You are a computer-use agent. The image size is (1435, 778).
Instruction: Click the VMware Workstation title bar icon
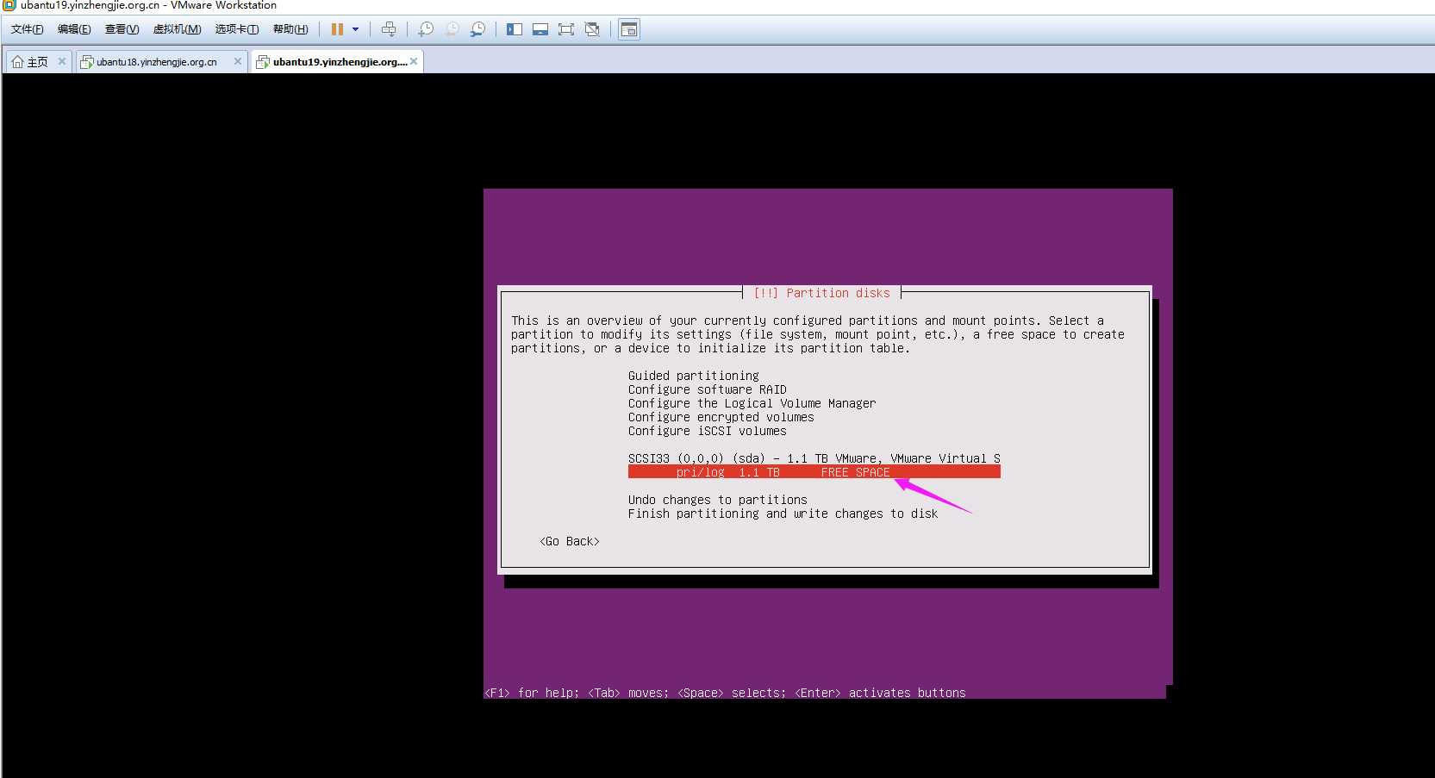tap(9, 5)
